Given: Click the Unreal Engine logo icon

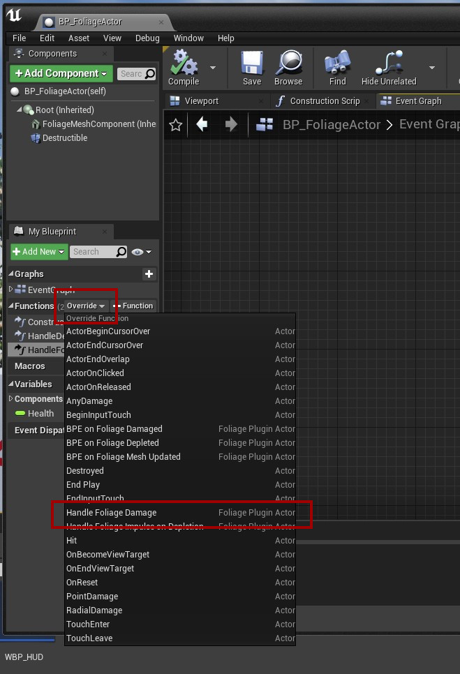Looking at the screenshot, I should pyautogui.click(x=14, y=15).
